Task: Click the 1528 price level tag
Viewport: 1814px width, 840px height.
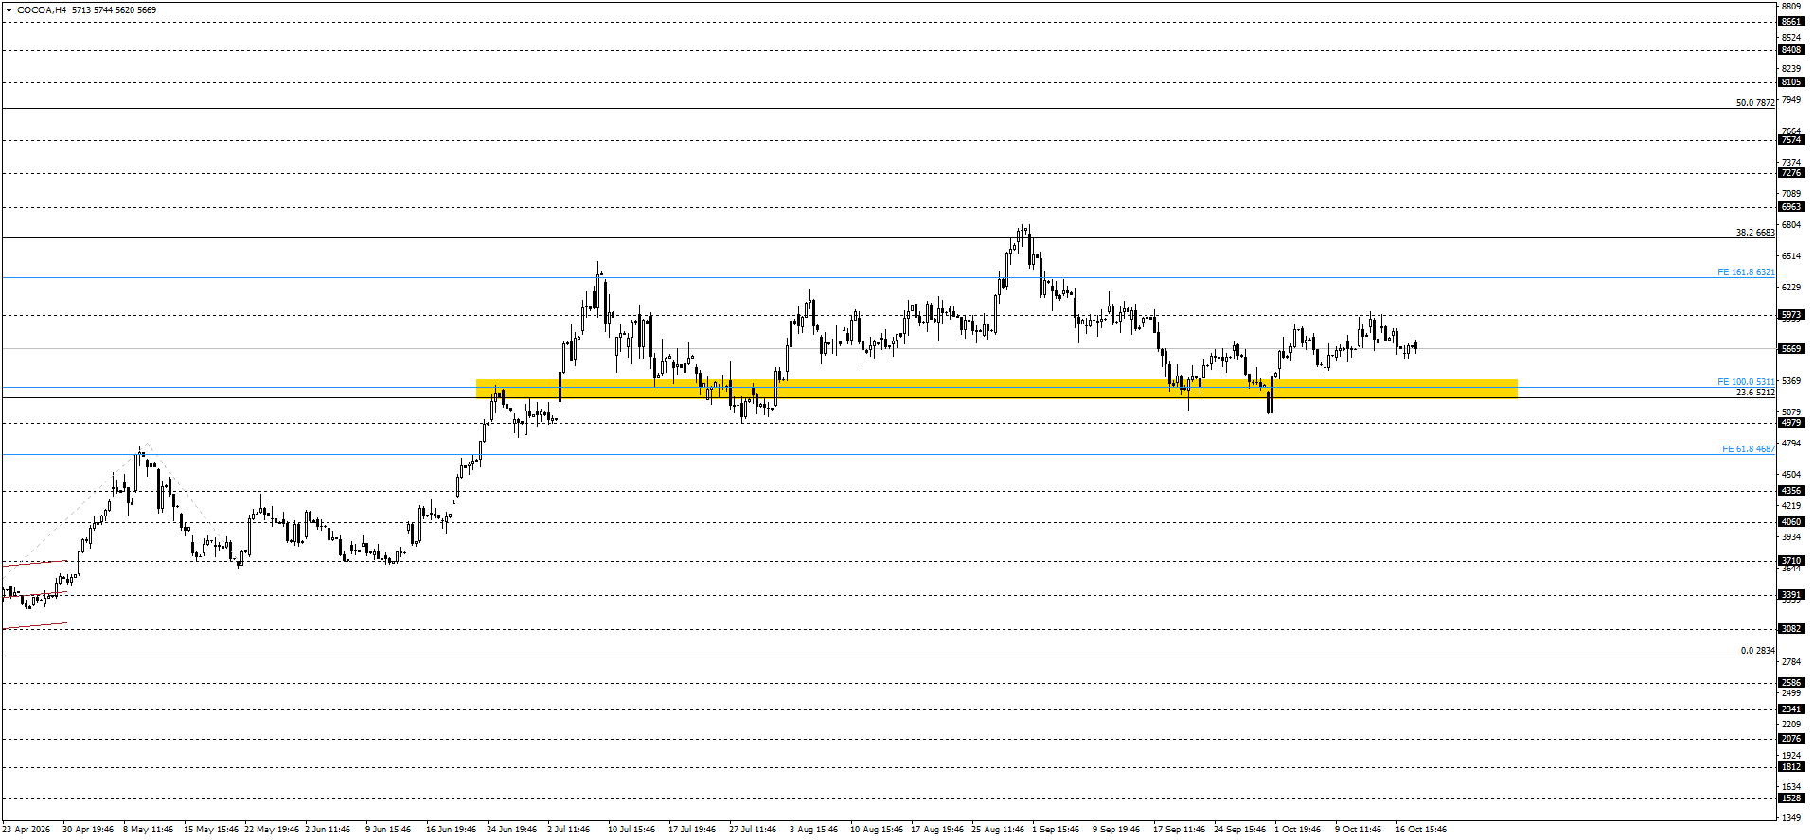Action: (1791, 798)
